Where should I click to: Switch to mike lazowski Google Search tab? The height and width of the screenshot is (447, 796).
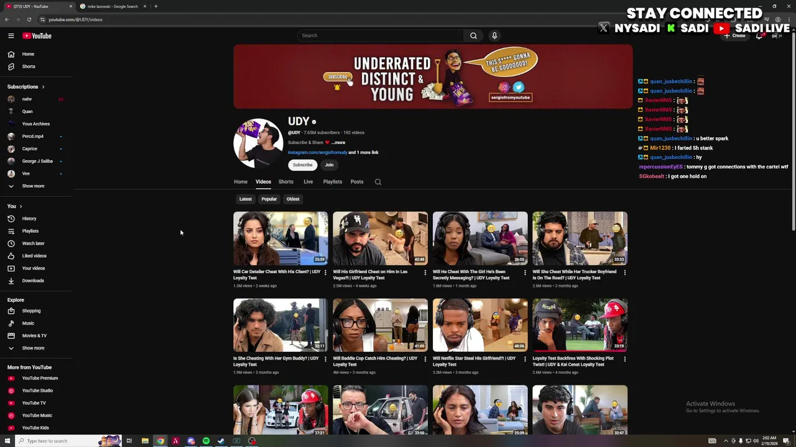coord(112,6)
